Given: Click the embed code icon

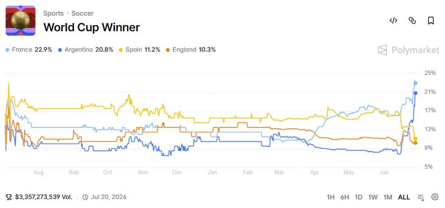Looking at the screenshot, I should [x=393, y=20].
